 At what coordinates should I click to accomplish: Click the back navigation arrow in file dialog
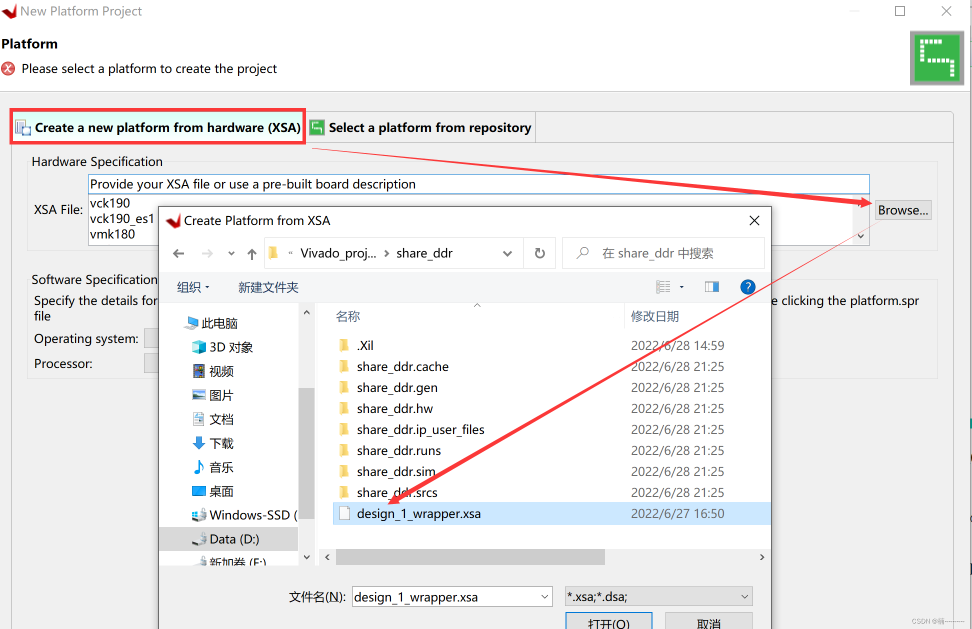coord(178,253)
